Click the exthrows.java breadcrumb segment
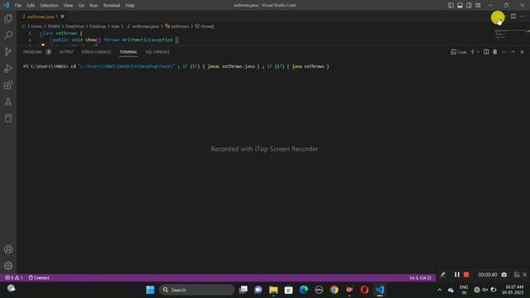Screen dimensions: 530x298 coord(143,26)
